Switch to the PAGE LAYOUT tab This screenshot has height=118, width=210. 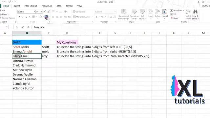pos(31,6)
